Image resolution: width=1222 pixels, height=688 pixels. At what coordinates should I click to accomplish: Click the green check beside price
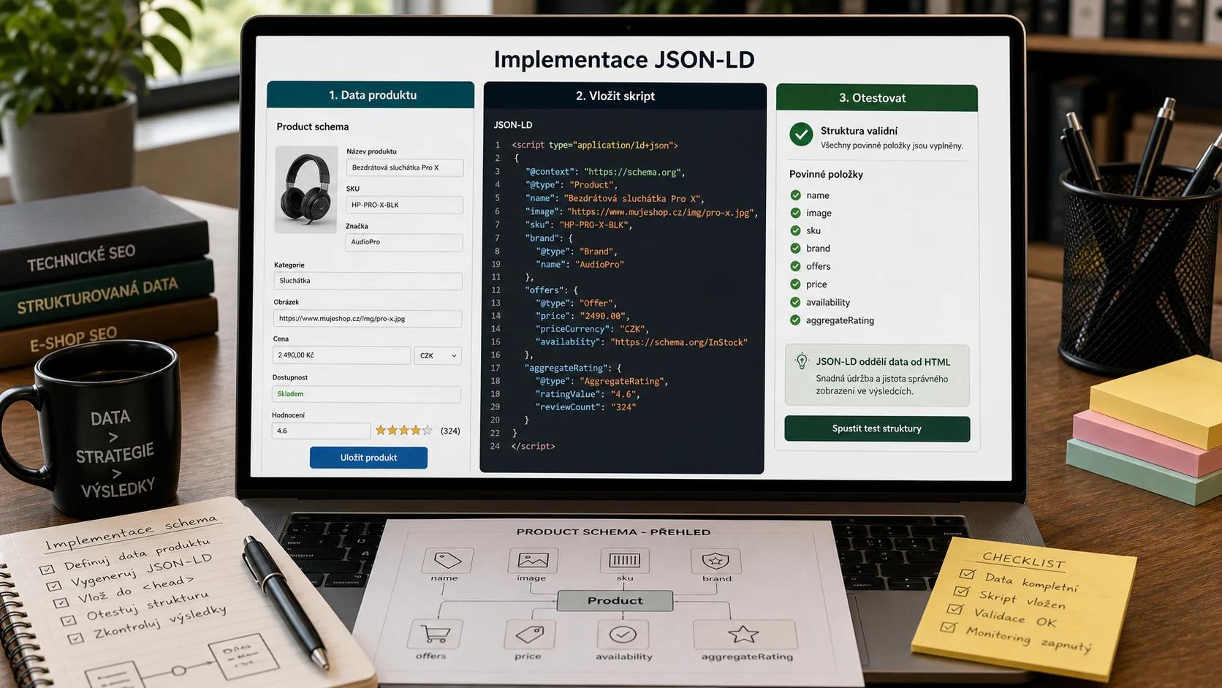point(795,284)
